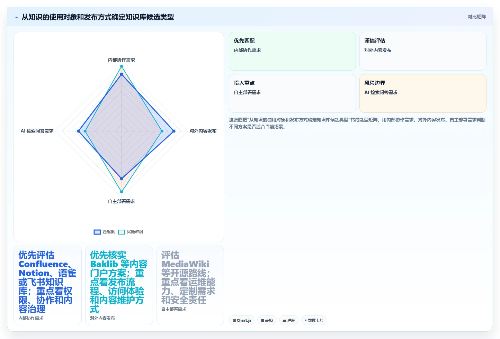Toggle the 实施难度 legend item
The width and height of the screenshot is (500, 339).
(x=131, y=232)
